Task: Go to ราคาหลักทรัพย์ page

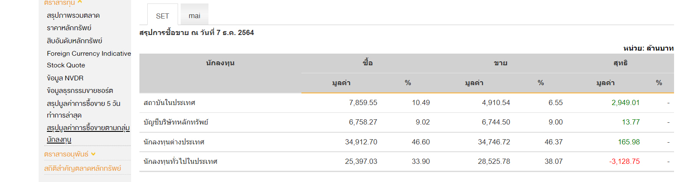Action: [x=69, y=28]
